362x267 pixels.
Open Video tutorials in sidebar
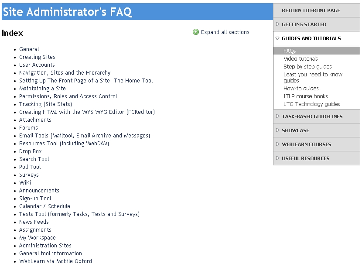[x=301, y=59]
